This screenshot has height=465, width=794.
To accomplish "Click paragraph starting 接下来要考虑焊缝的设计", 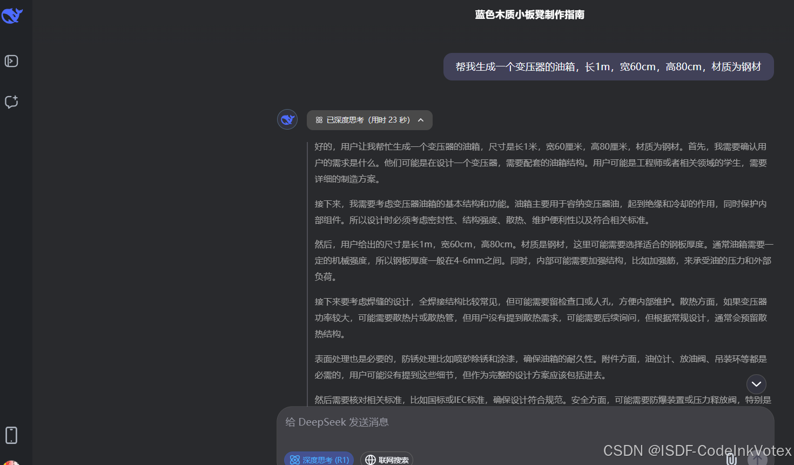I will point(541,318).
